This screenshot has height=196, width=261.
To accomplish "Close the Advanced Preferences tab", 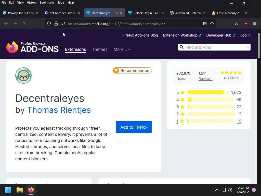I will tap(204, 13).
